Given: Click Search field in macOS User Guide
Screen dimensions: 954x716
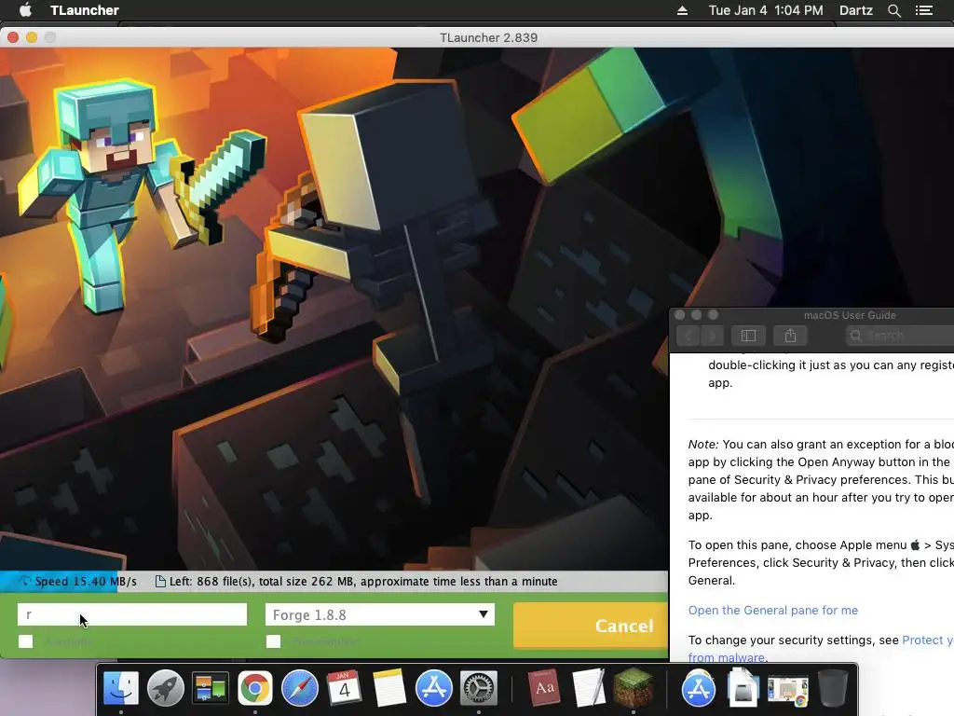Looking at the screenshot, I should (x=899, y=336).
